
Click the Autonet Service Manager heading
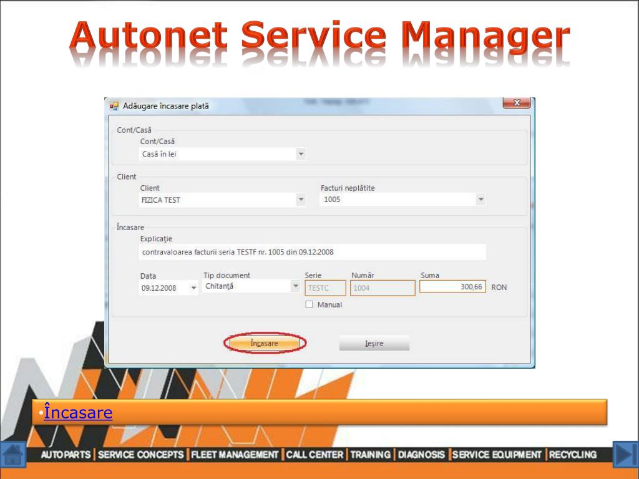click(x=319, y=36)
